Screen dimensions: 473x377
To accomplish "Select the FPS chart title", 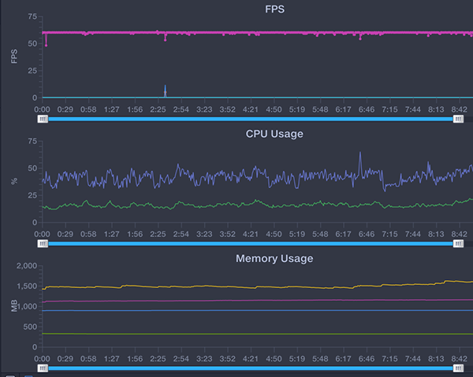I will [x=276, y=9].
